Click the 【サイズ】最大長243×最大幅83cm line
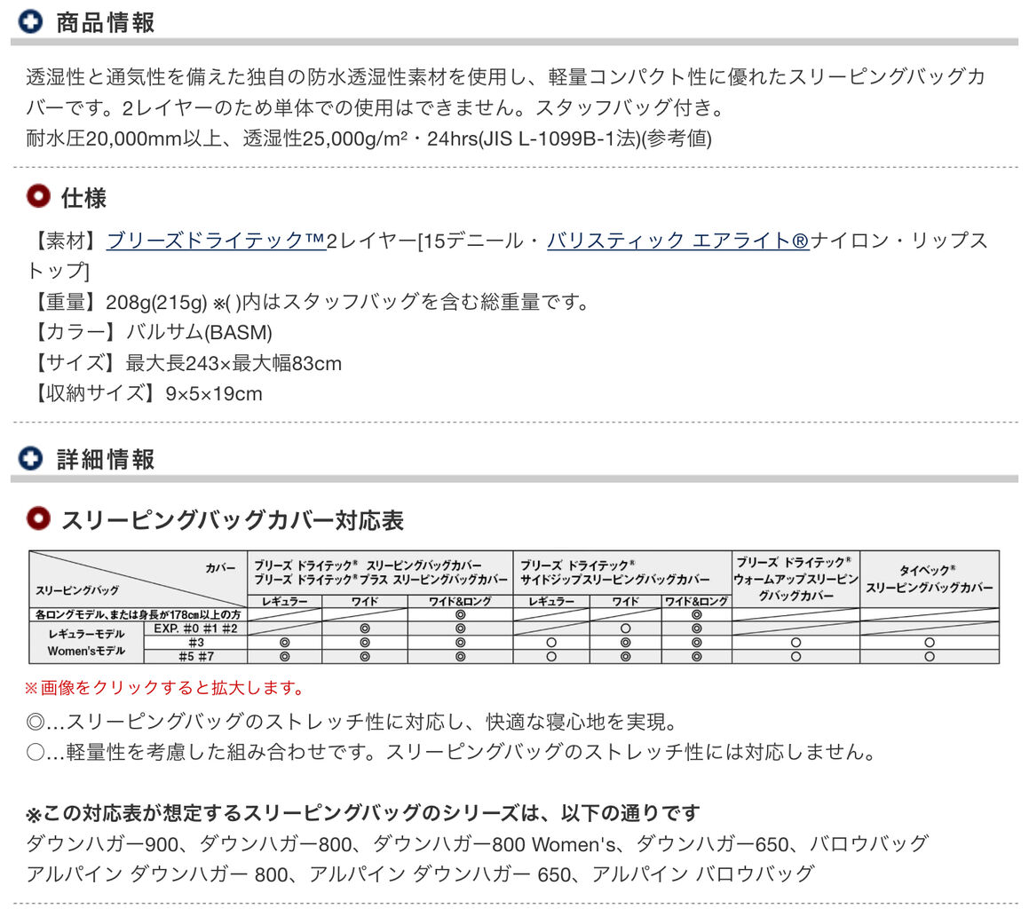The width and height of the screenshot is (1029, 909). [x=185, y=363]
